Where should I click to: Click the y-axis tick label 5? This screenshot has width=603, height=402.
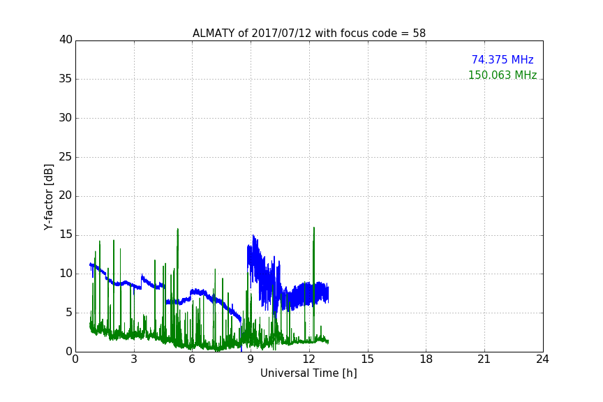69,313
